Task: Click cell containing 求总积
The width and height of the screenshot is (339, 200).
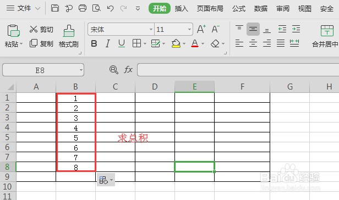Action: (133, 138)
